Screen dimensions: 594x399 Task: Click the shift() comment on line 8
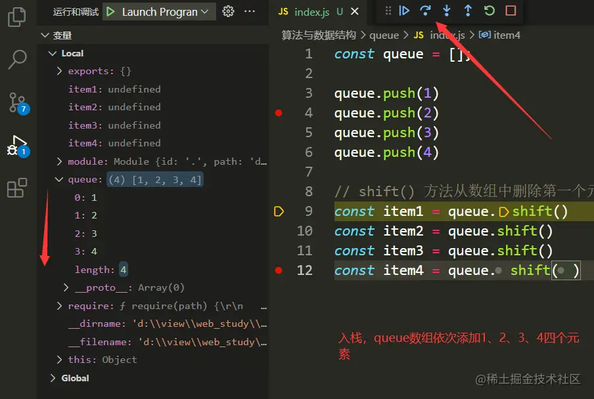[464, 192]
